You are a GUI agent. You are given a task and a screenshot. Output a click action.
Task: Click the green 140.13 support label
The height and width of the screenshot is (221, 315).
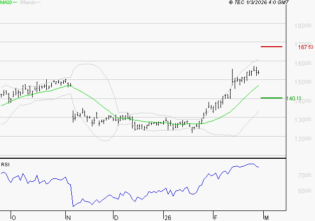click(293, 98)
